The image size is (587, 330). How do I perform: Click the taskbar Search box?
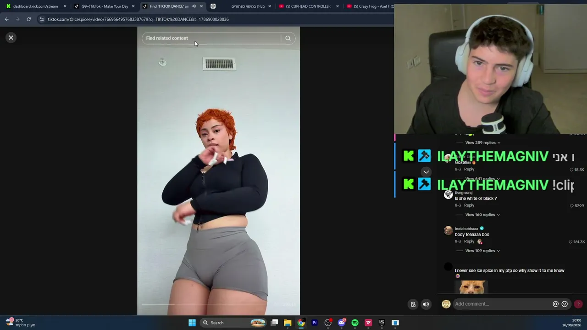tap(234, 323)
